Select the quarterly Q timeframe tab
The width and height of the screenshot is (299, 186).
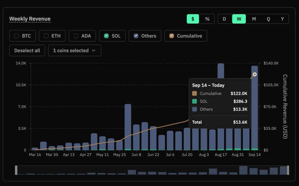[268, 19]
